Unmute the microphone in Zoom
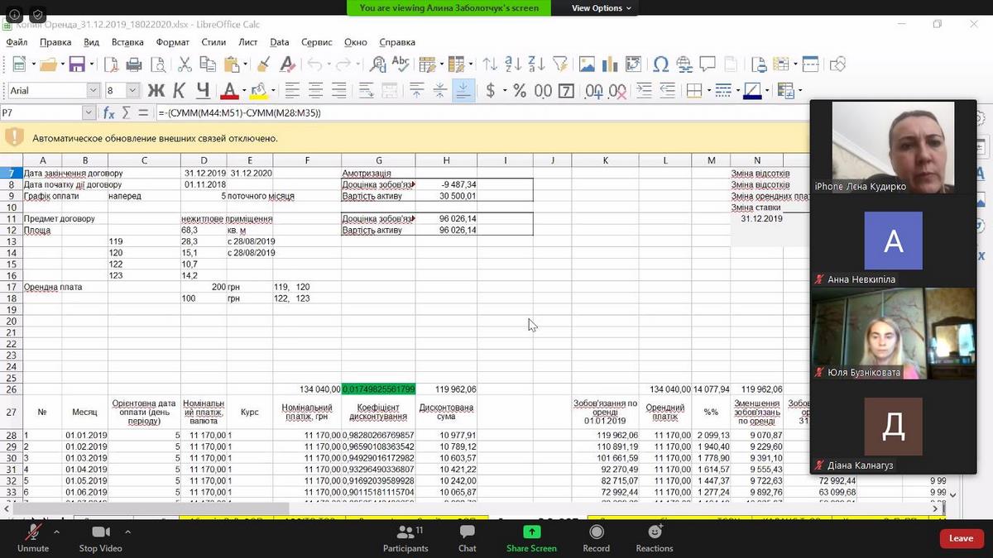 click(33, 537)
